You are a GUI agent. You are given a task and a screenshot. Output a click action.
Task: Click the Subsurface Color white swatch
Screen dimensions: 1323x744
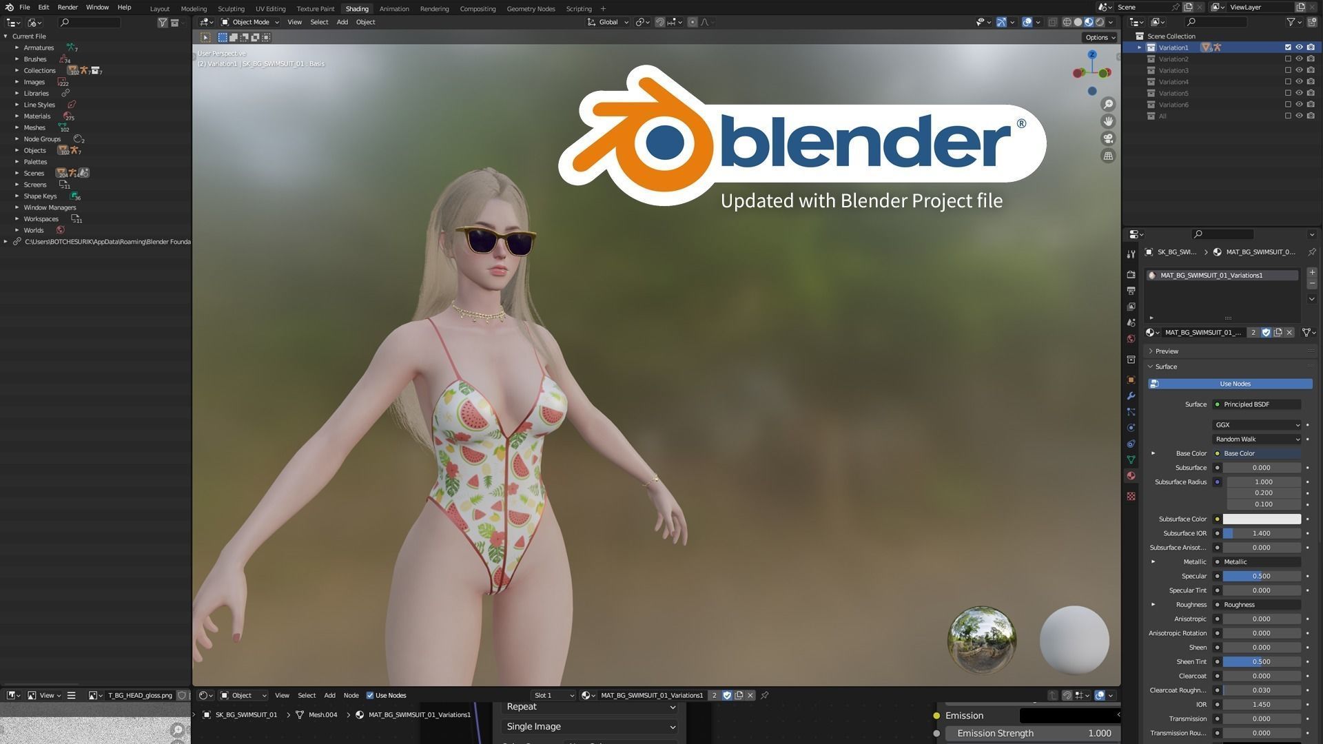pyautogui.click(x=1262, y=519)
